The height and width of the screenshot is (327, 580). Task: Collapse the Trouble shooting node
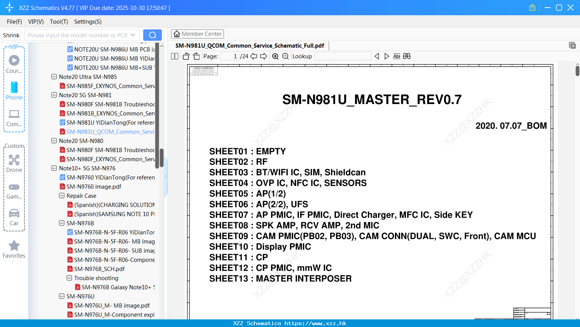coord(69,278)
